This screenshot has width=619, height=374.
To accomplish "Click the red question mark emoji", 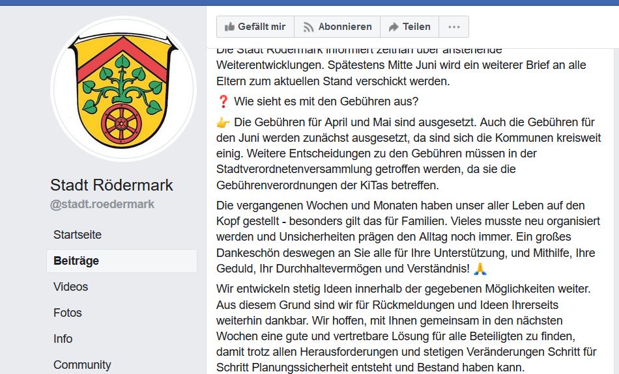I will pos(223,101).
